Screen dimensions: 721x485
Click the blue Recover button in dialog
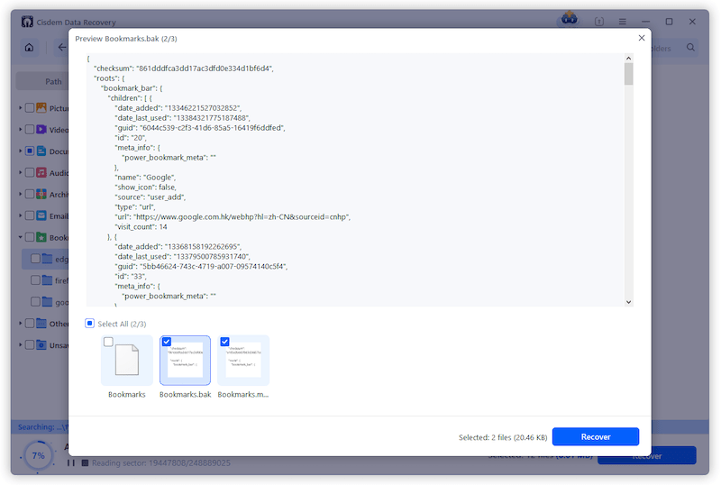point(595,436)
